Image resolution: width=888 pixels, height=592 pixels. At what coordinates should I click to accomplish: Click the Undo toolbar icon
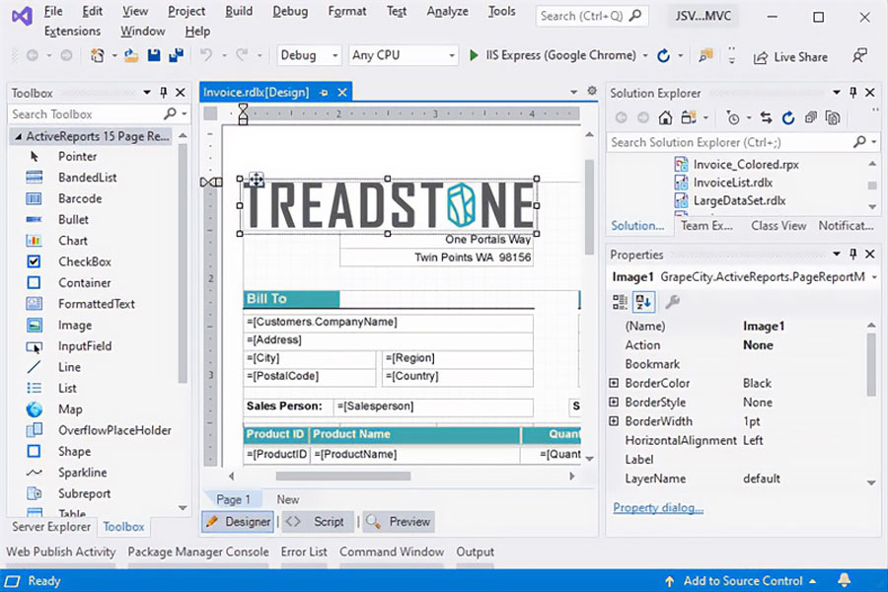[205, 55]
